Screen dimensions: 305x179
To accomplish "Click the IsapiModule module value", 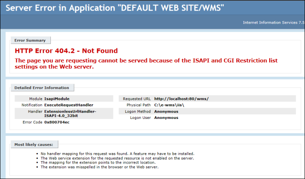I will point(57,99).
